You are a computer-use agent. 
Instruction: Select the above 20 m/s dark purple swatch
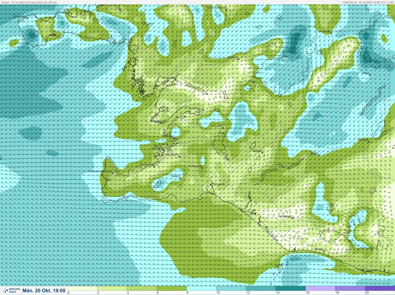[x=380, y=289]
